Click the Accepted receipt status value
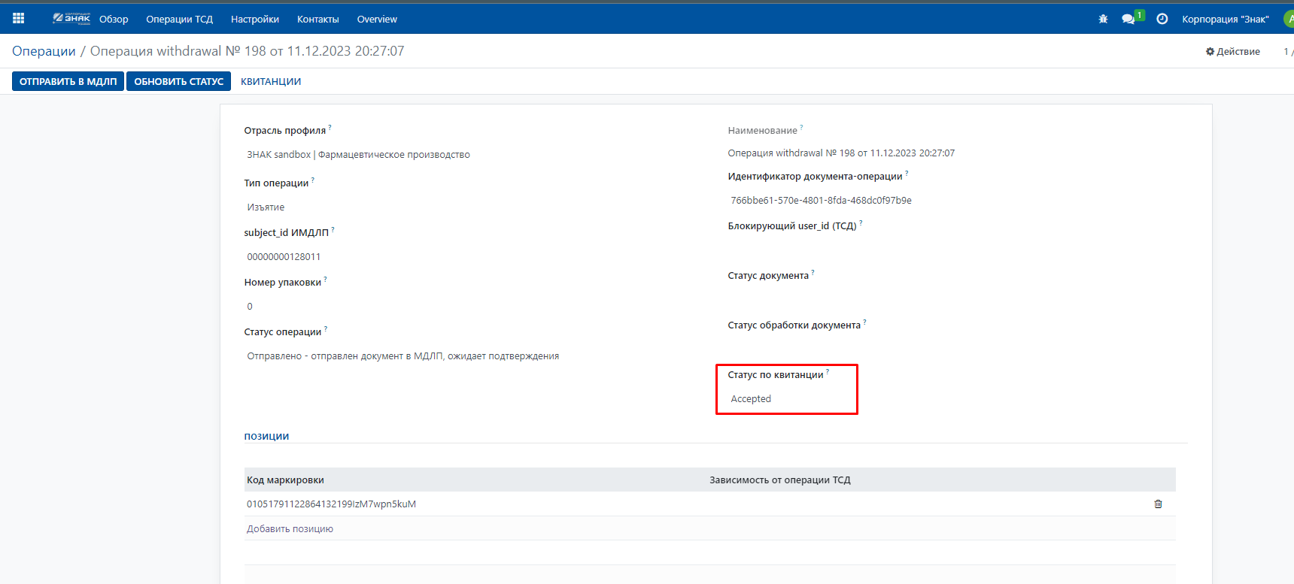 point(751,398)
